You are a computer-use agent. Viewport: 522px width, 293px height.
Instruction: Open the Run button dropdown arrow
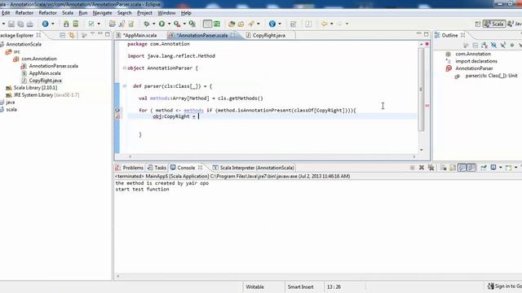(169, 24)
